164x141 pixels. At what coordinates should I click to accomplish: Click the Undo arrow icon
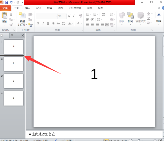11,2
